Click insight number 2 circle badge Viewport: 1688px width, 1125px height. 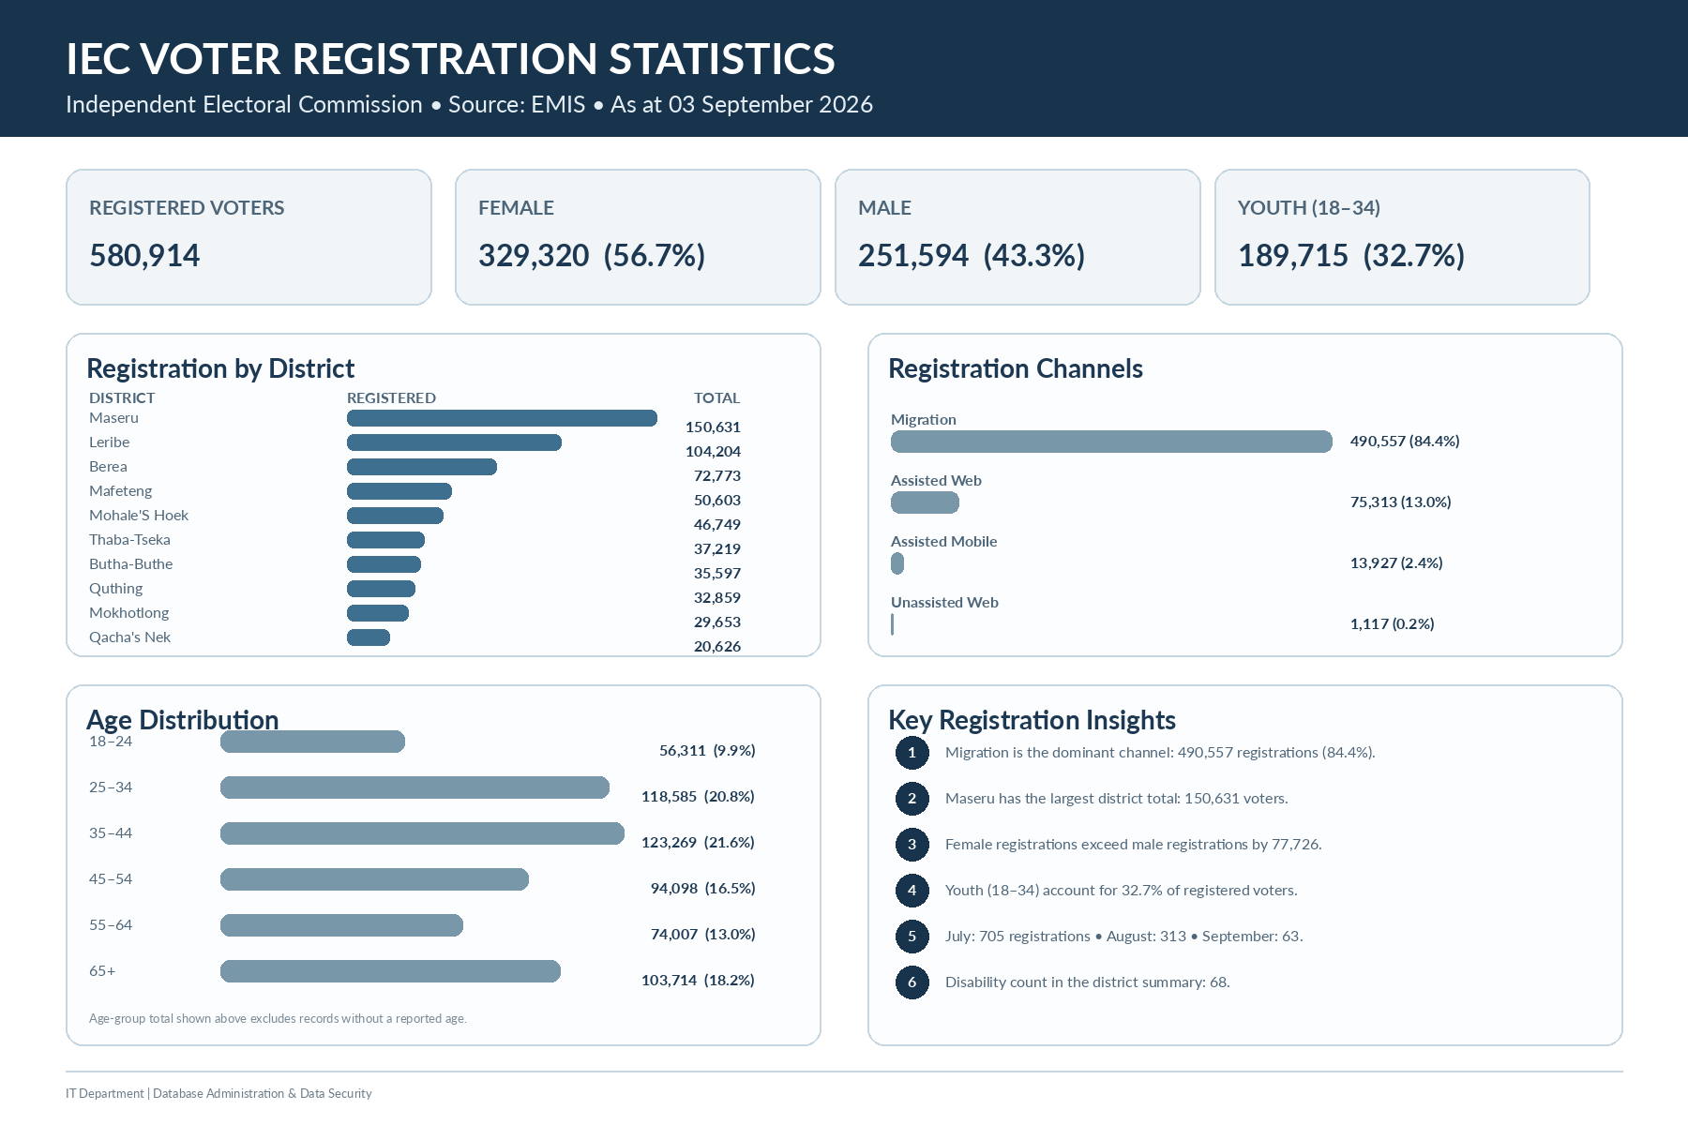pyautogui.click(x=912, y=799)
